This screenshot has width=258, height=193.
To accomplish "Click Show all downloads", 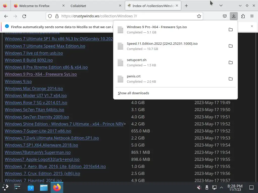I will click(134, 93).
